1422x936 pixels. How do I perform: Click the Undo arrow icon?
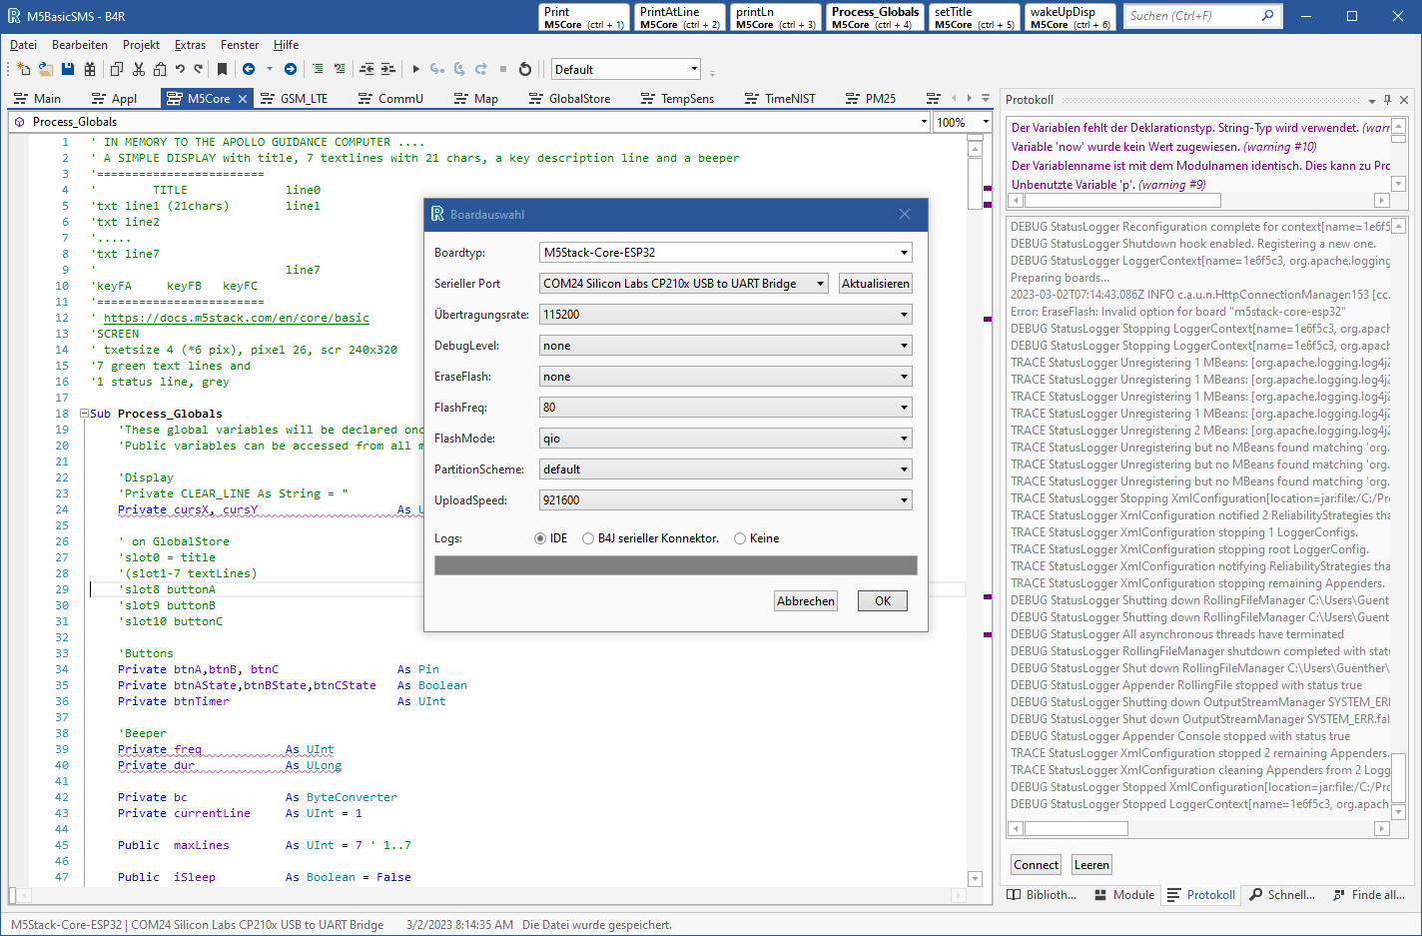(x=180, y=69)
